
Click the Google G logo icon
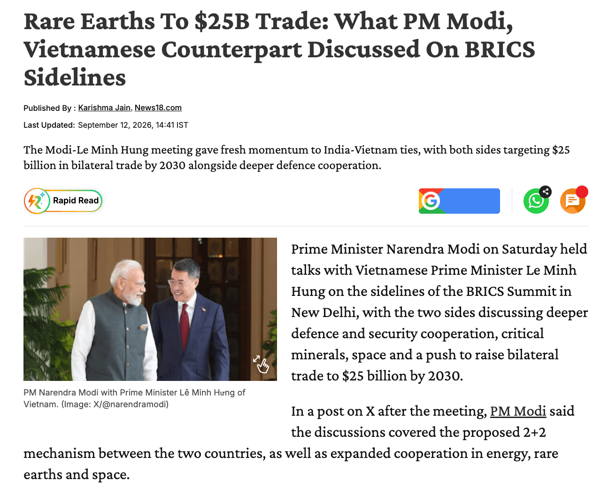tap(431, 201)
